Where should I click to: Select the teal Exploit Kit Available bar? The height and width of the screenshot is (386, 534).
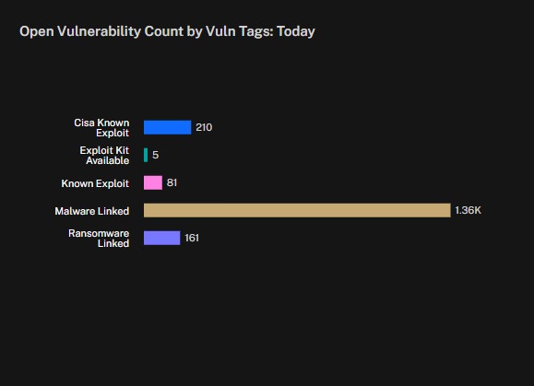[146, 155]
